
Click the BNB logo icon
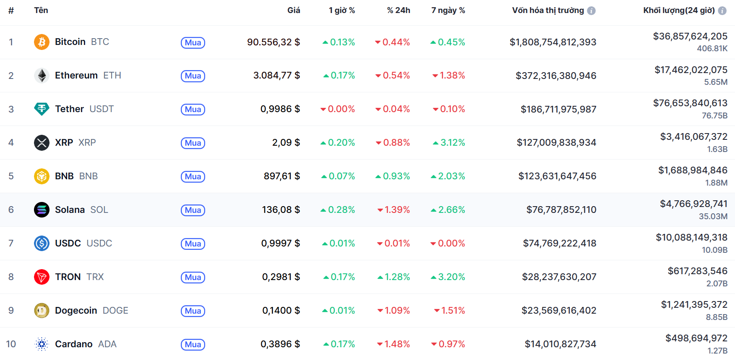coord(42,176)
